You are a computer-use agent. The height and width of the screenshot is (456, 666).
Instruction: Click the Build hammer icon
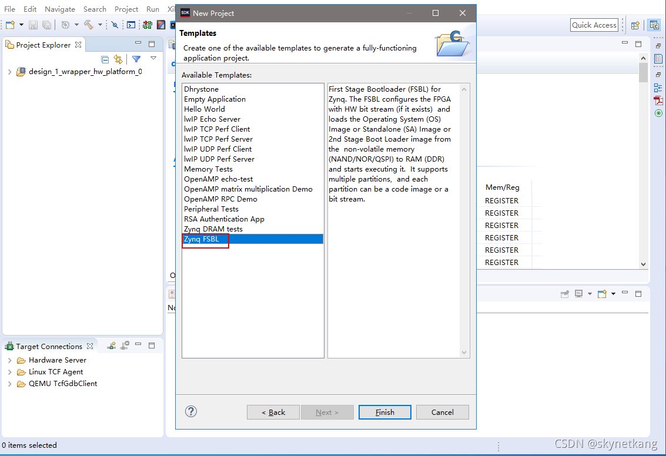[89, 25]
